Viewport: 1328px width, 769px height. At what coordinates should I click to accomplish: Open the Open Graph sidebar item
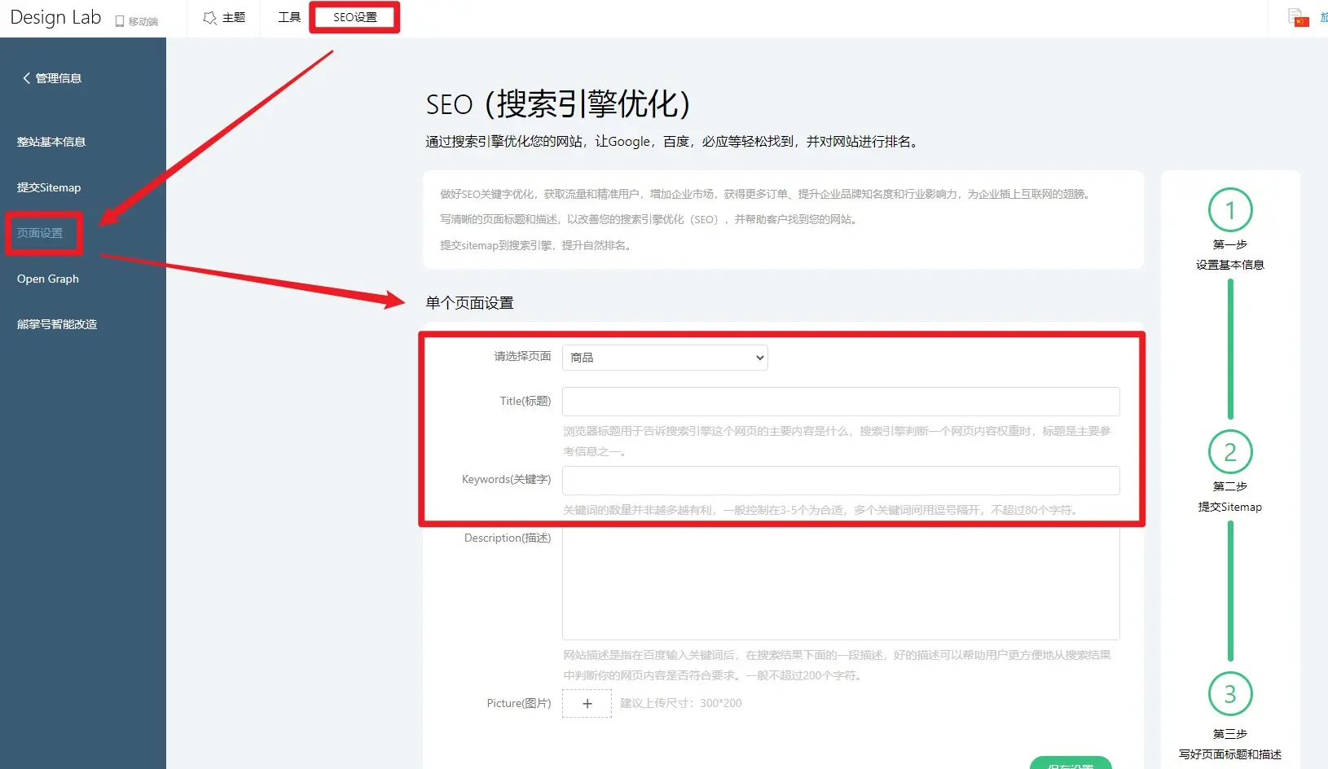click(48, 279)
